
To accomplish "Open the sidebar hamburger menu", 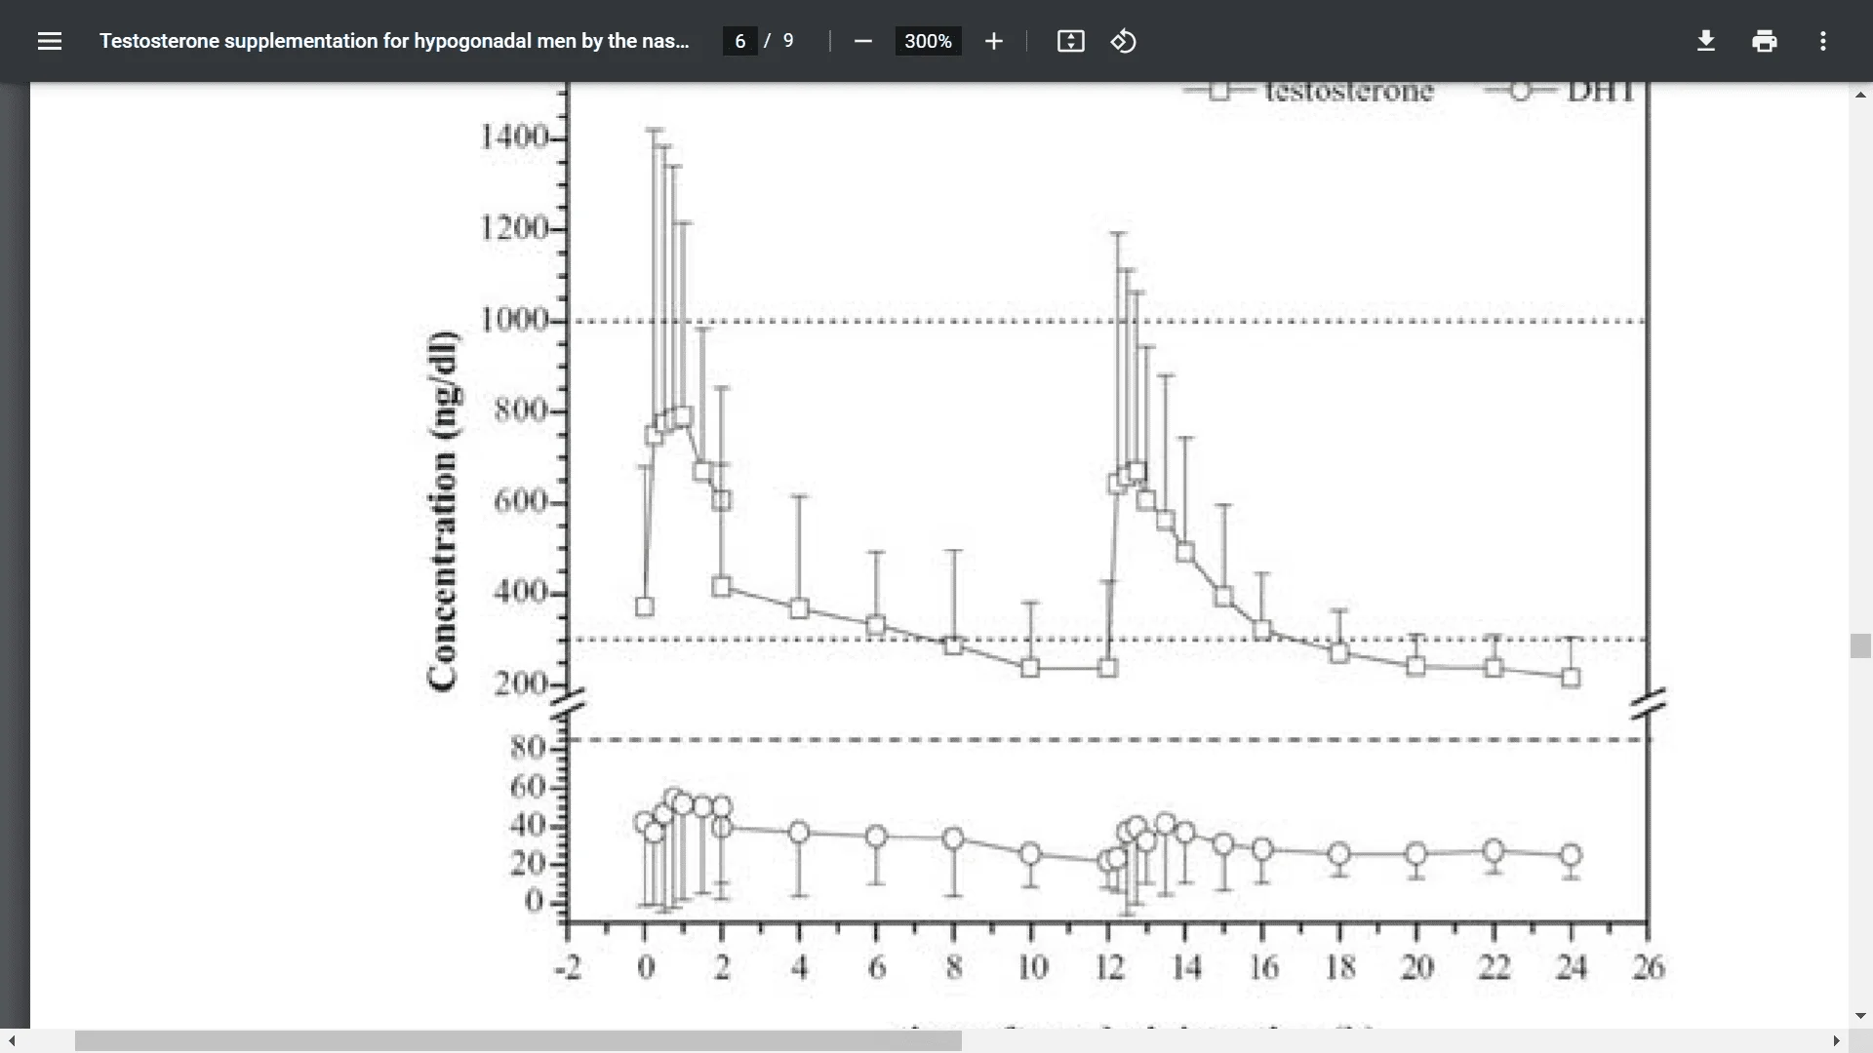I will [49, 41].
